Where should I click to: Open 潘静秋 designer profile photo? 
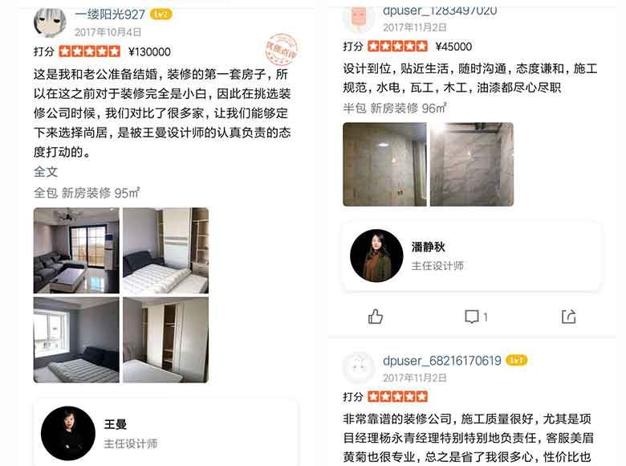pos(376,255)
